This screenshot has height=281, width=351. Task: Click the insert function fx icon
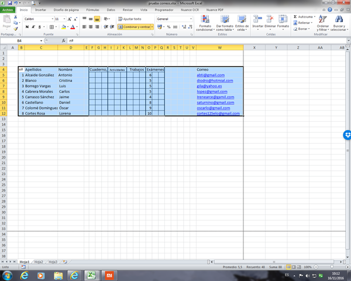pos(64,40)
